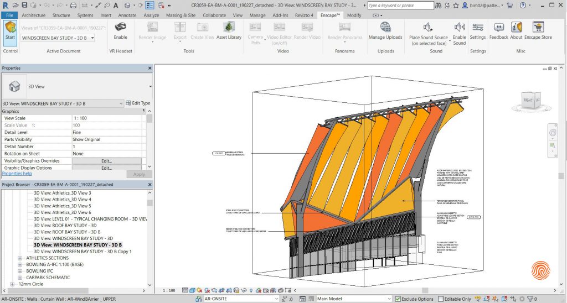The image size is (567, 303).
Task: Expand the ATHLETICS SECTIONS tree node
Action: coord(20,258)
